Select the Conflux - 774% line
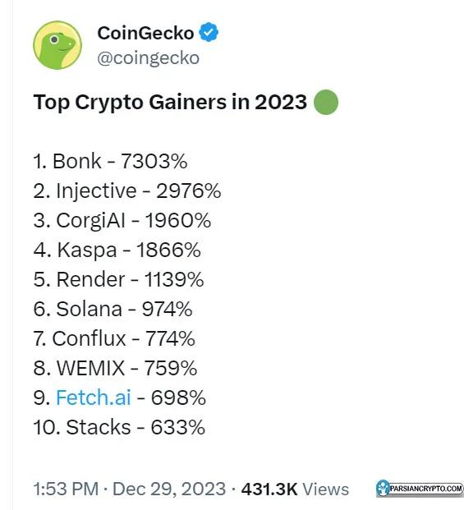Image resolution: width=464 pixels, height=510 pixels. point(114,338)
